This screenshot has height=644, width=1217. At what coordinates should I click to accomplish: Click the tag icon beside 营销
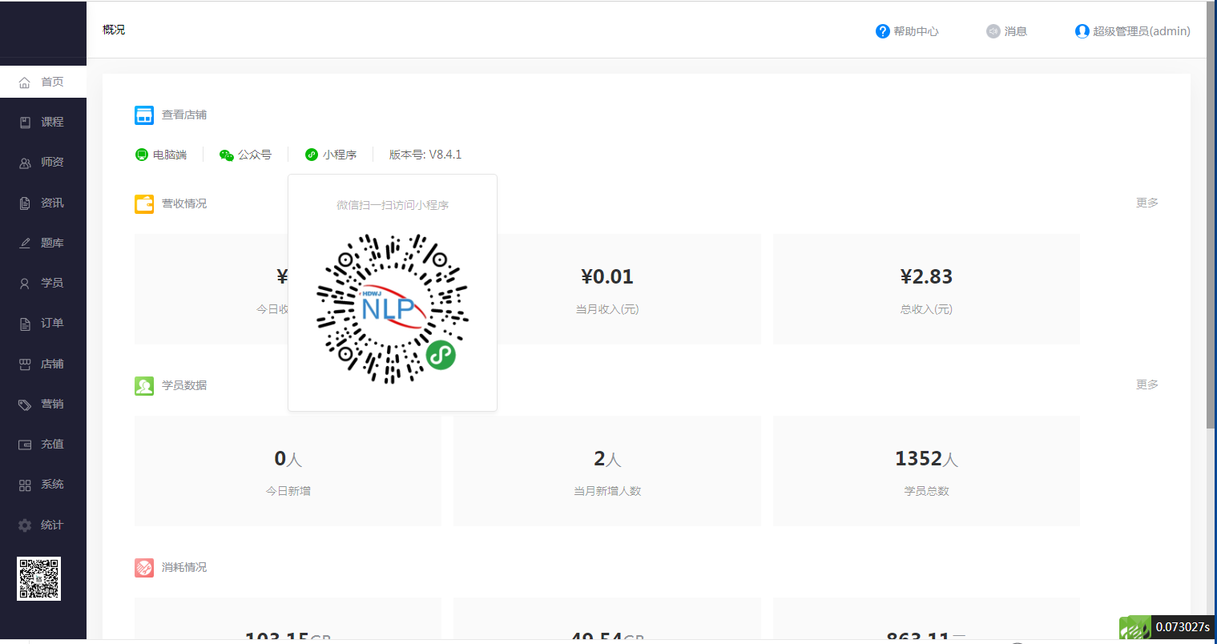pos(25,405)
